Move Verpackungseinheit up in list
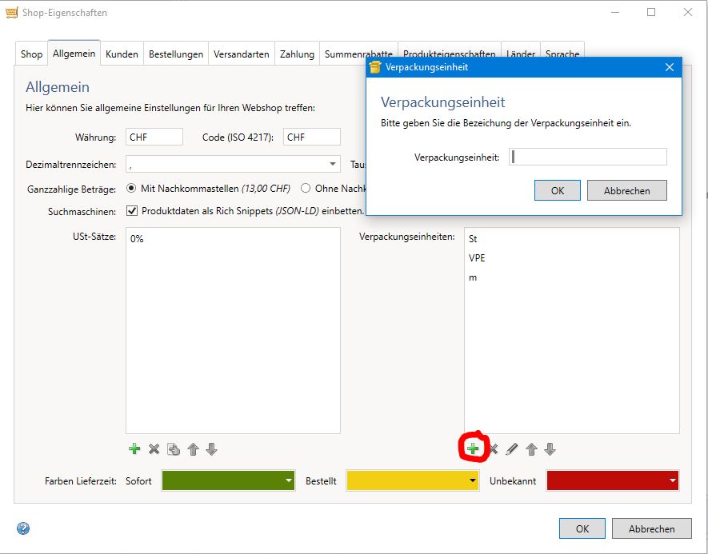Screen dimensions: 708x554 coord(531,449)
